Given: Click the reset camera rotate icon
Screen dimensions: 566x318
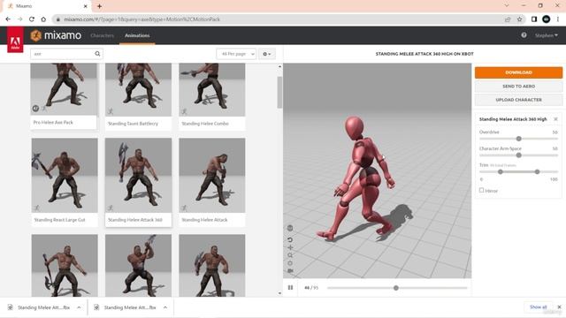Looking at the screenshot, I should 290,239.
